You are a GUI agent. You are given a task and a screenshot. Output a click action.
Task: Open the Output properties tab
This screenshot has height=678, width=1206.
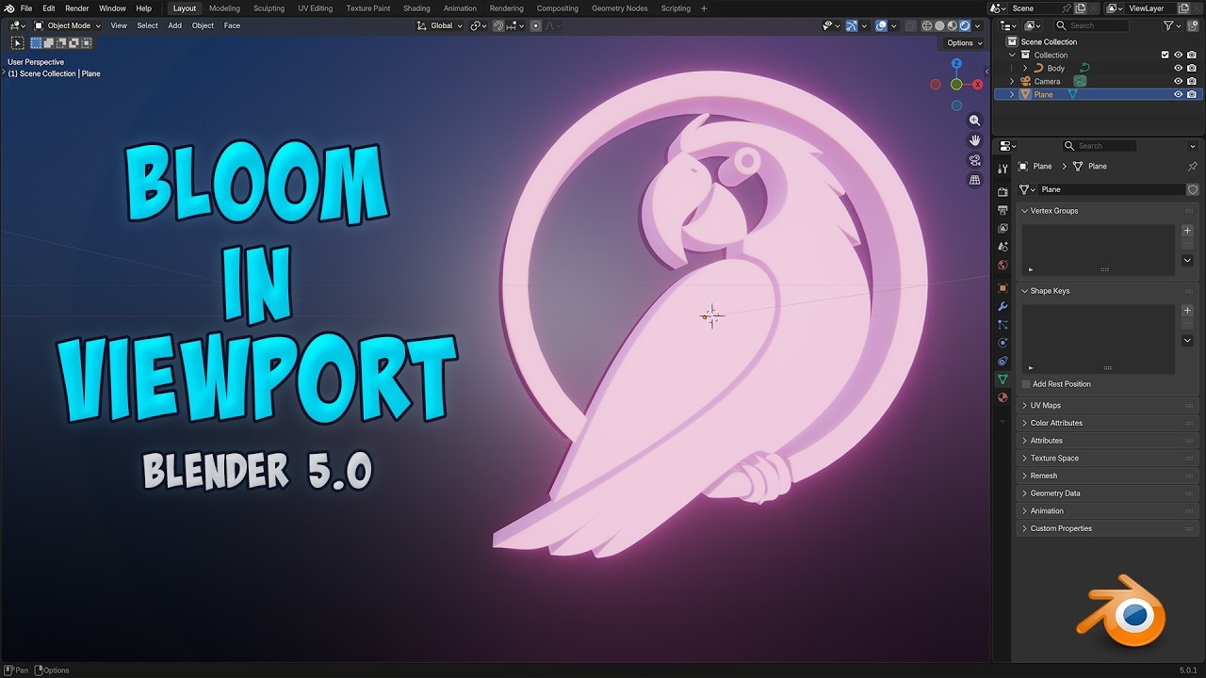[1002, 210]
